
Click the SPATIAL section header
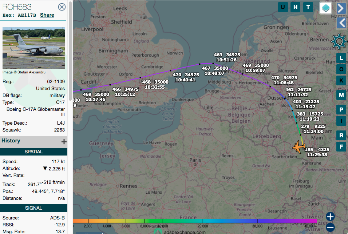[x=33, y=152]
